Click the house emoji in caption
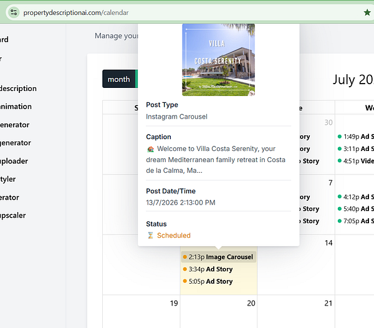The image size is (374, 328). [150, 149]
